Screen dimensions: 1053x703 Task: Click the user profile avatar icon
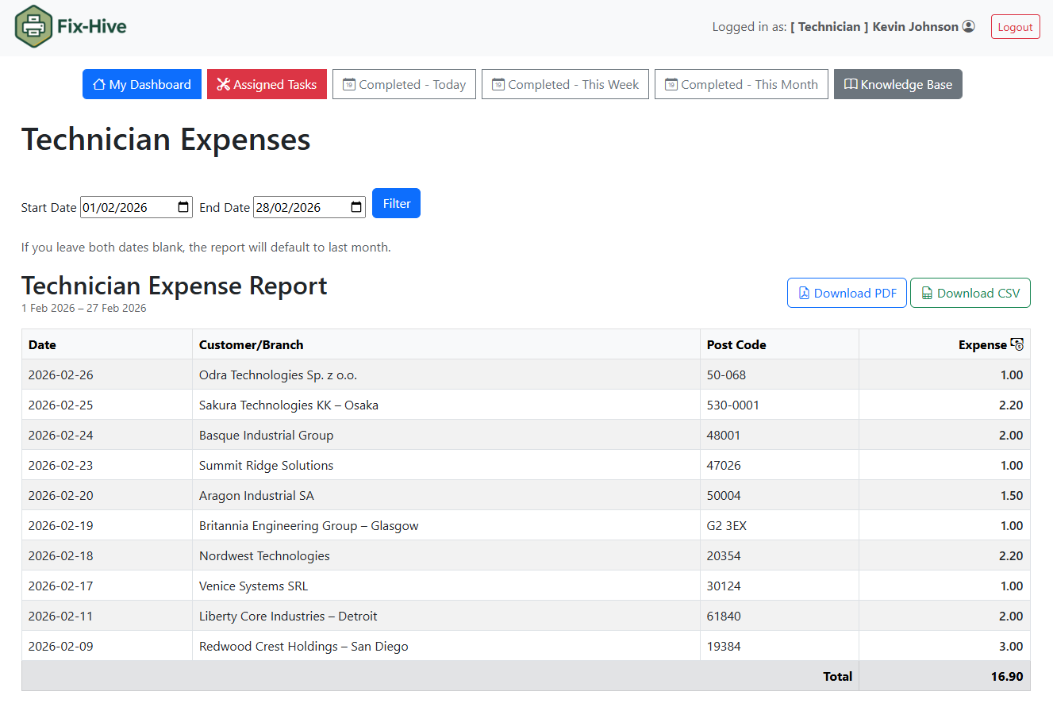968,26
